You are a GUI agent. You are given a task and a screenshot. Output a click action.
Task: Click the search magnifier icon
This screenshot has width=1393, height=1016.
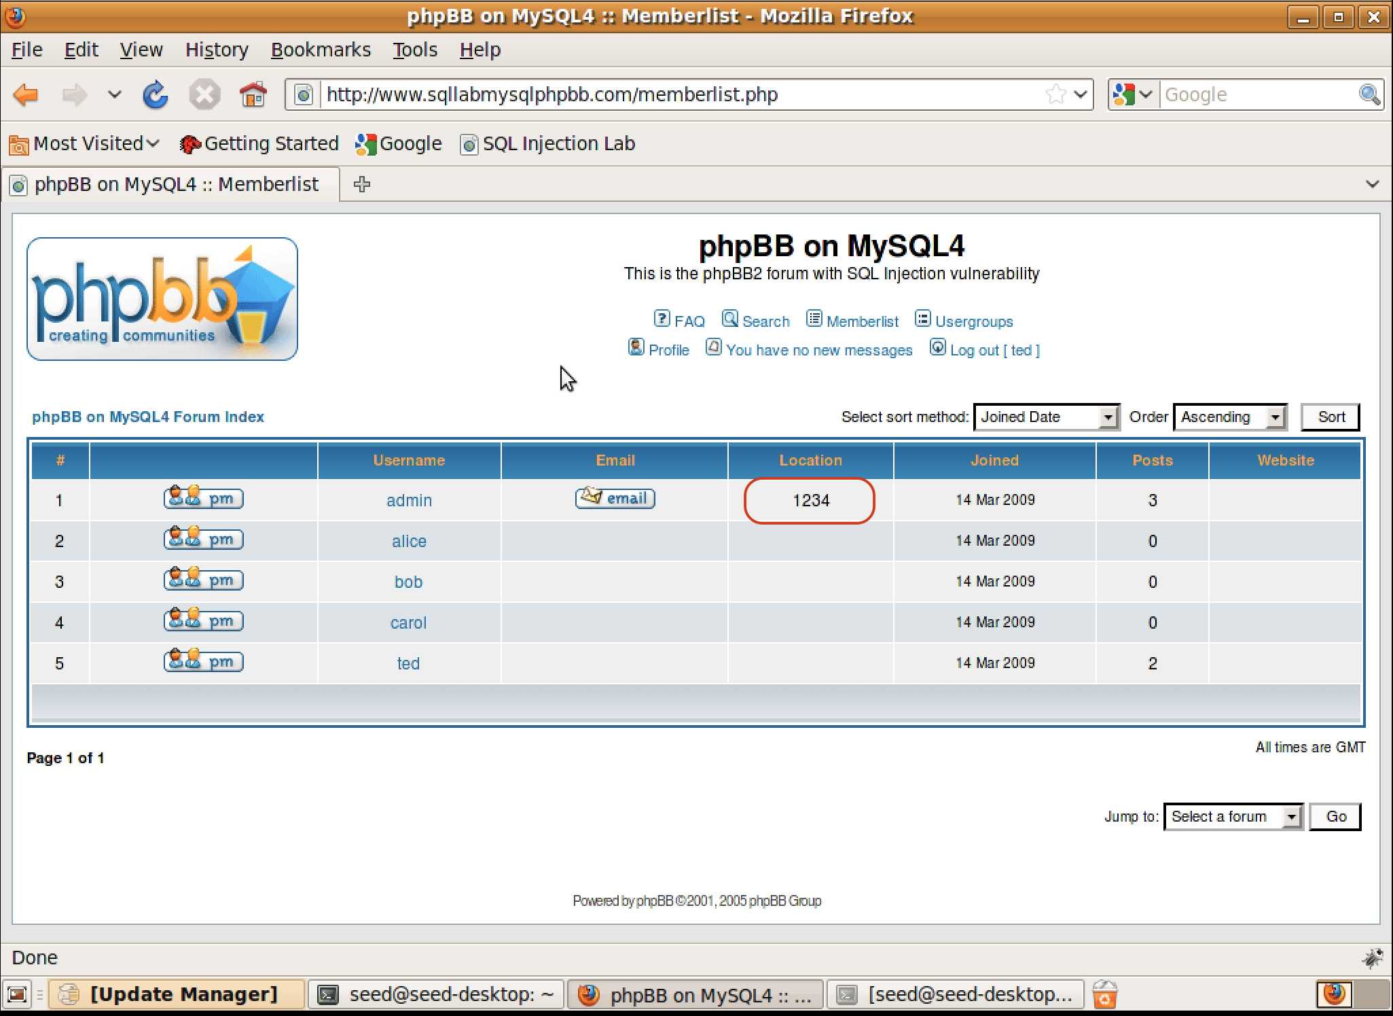point(1369,94)
